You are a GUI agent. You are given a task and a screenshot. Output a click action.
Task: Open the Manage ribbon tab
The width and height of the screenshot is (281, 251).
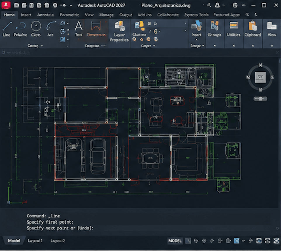coord(106,15)
